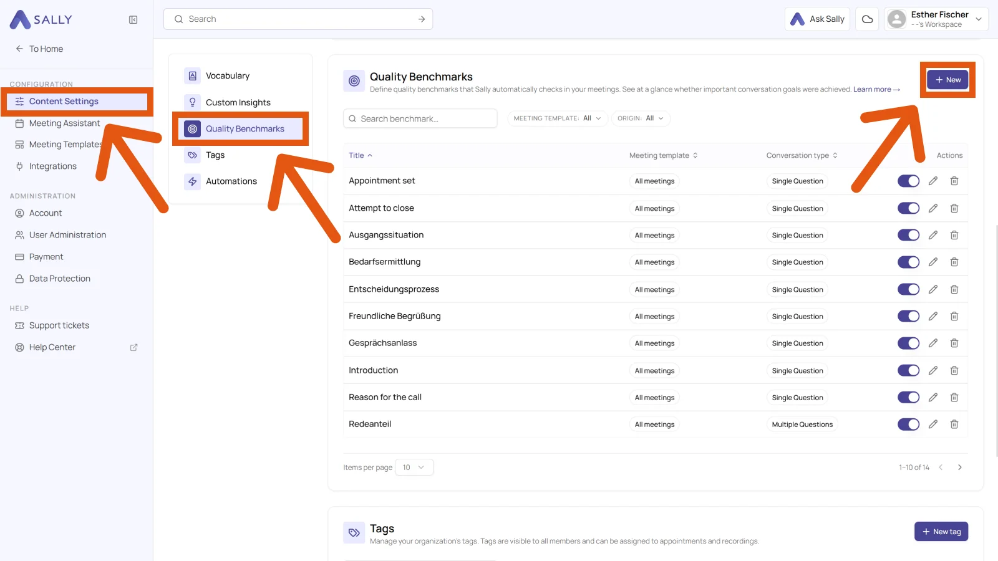
Task: Switch off the Entscheidungsprozess toggle
Action: click(908, 289)
